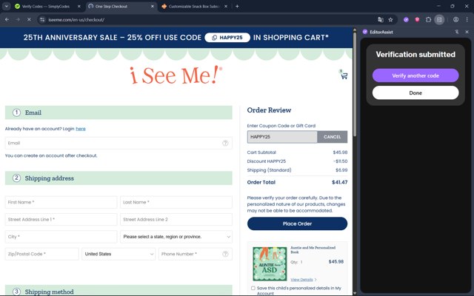Switch to Verify Codes SimplyCodes tab
The width and height of the screenshot is (474, 296).
pyautogui.click(x=45, y=6)
